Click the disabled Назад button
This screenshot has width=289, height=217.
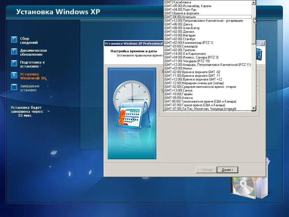pos(206,170)
